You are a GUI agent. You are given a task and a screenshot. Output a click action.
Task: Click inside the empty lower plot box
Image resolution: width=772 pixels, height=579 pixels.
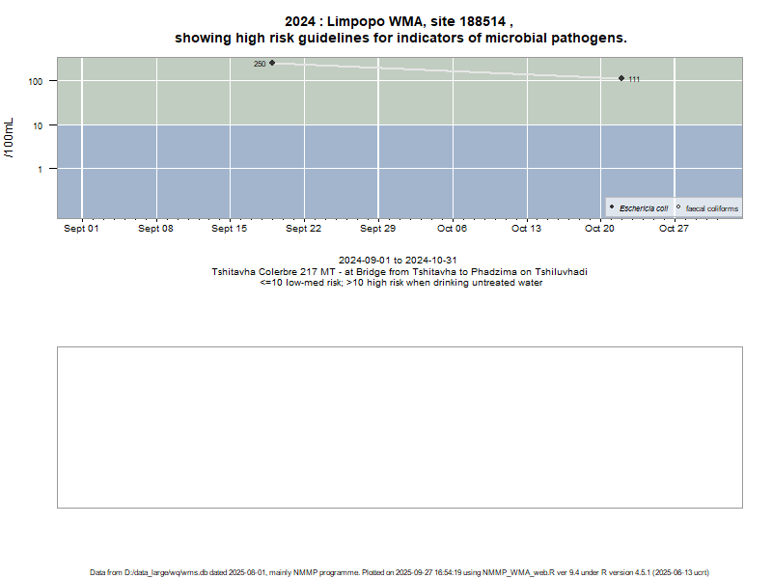click(x=400, y=427)
